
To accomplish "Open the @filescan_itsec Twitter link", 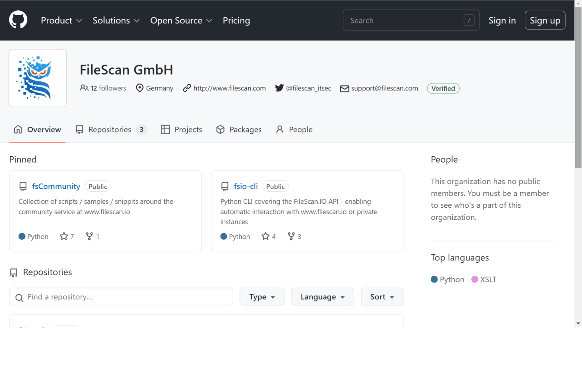I will click(308, 88).
